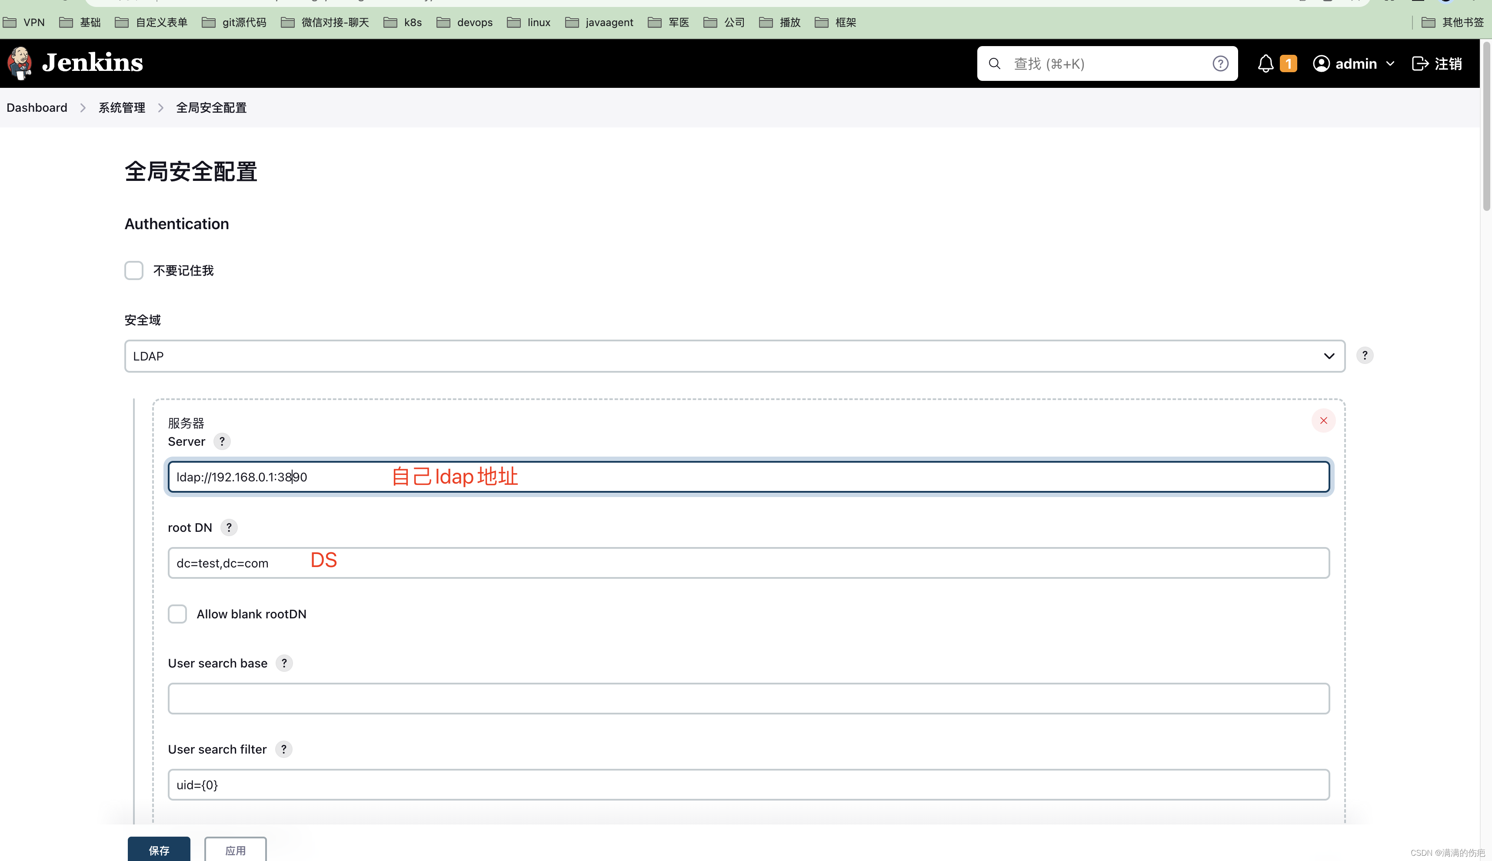Click the 应用 apply button

[235, 850]
